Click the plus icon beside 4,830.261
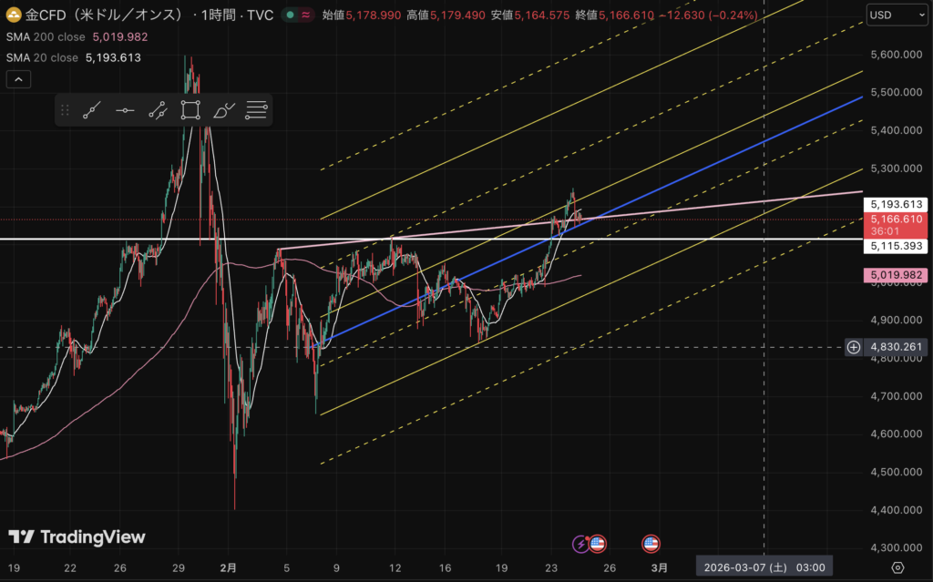 tap(854, 347)
